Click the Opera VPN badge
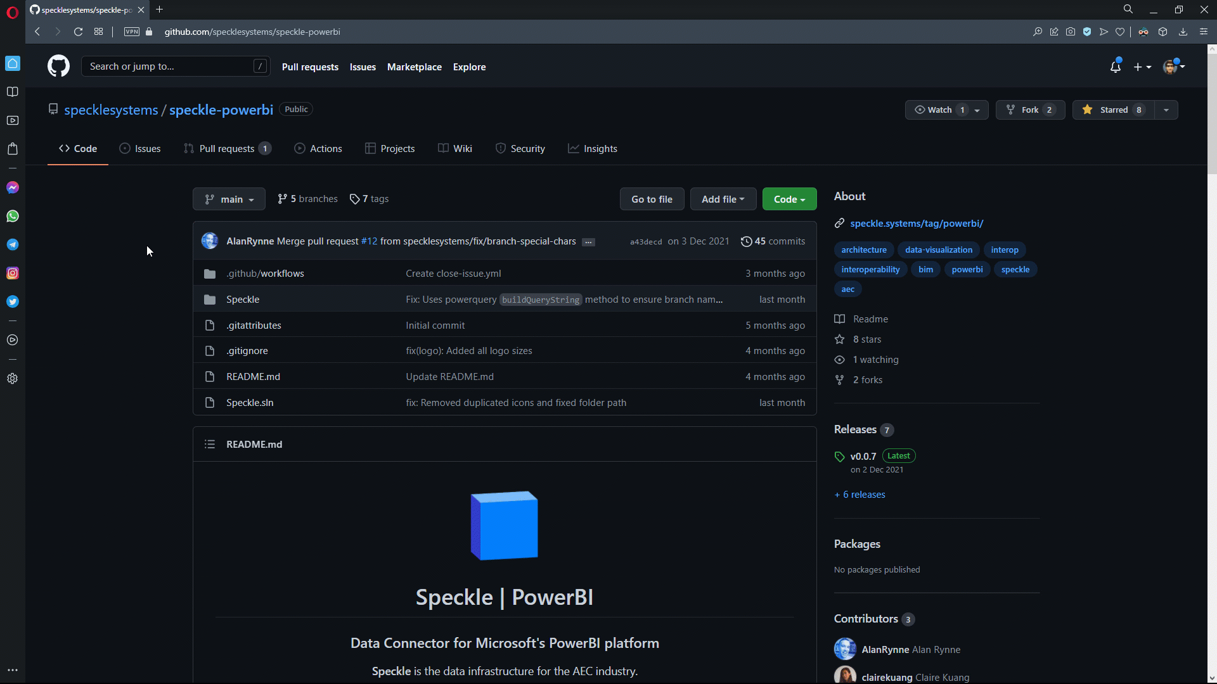Image resolution: width=1217 pixels, height=684 pixels. click(132, 32)
